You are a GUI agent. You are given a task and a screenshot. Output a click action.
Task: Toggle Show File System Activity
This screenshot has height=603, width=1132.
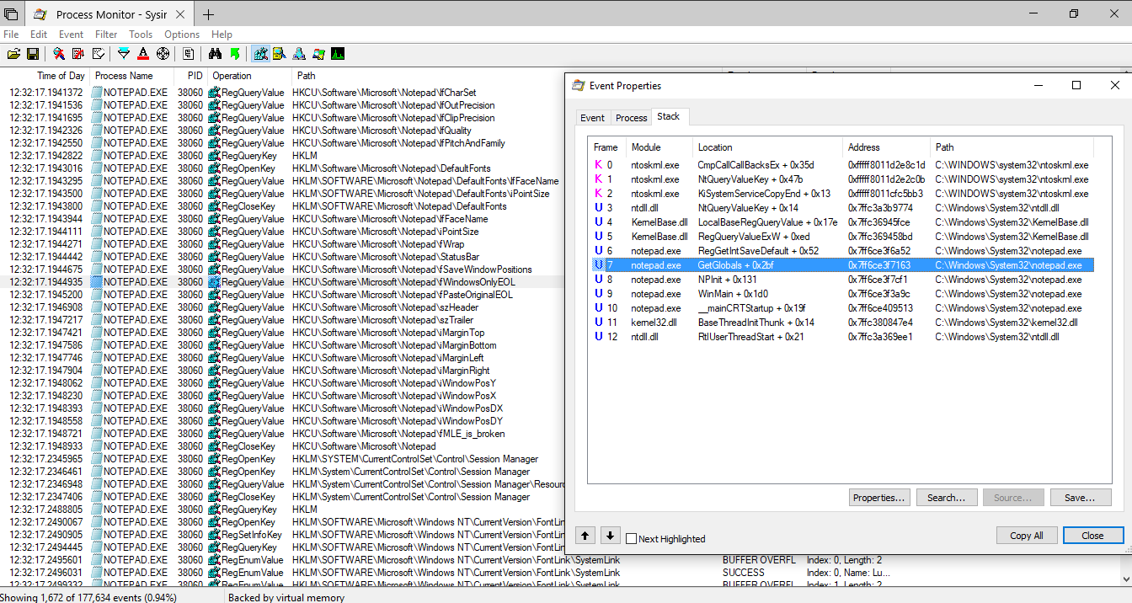point(279,53)
